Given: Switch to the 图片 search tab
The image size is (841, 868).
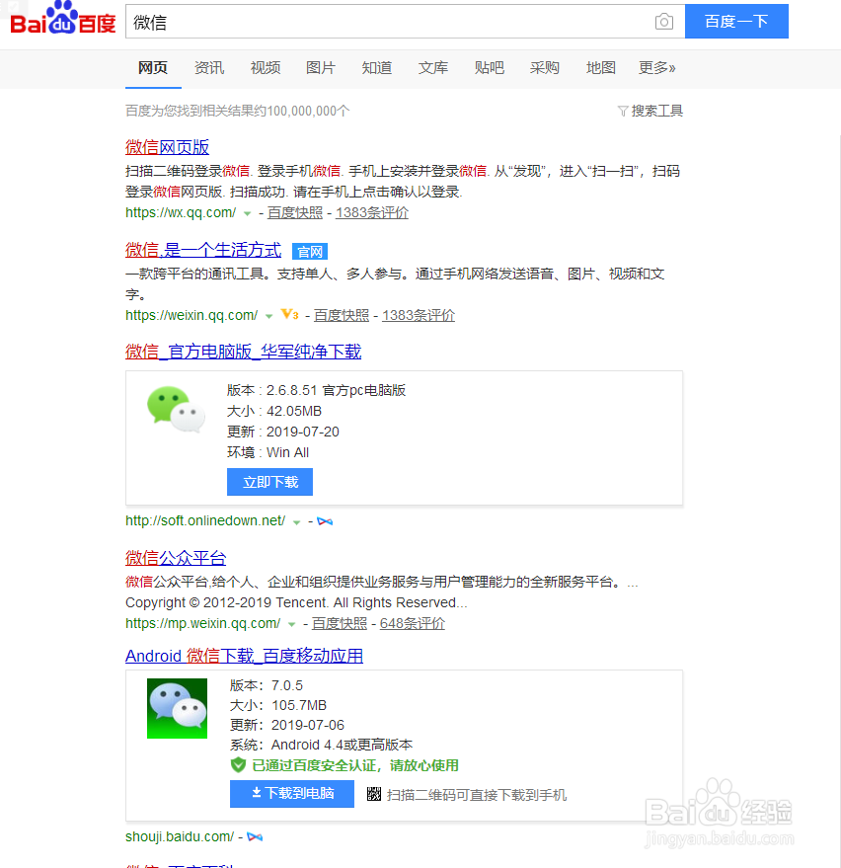Looking at the screenshot, I should click(321, 68).
